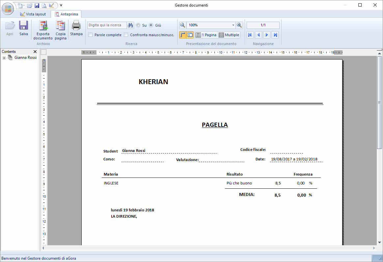Click the window resize grip icon
Viewport: 383px width, 262px height.
[x=380, y=259]
